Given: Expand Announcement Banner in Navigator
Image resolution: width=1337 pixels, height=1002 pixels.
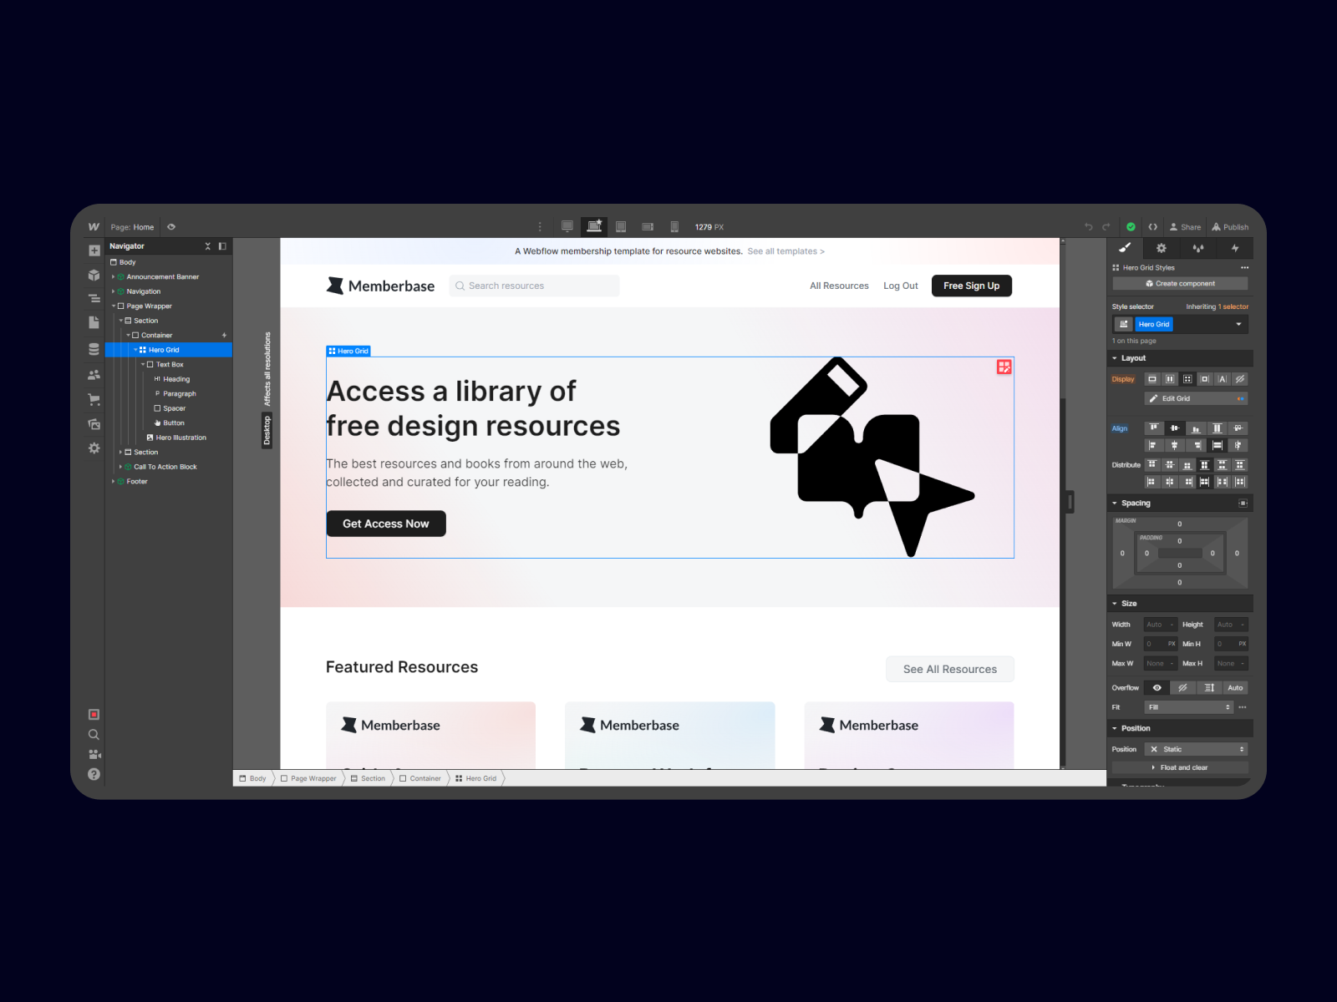Looking at the screenshot, I should click(x=113, y=277).
